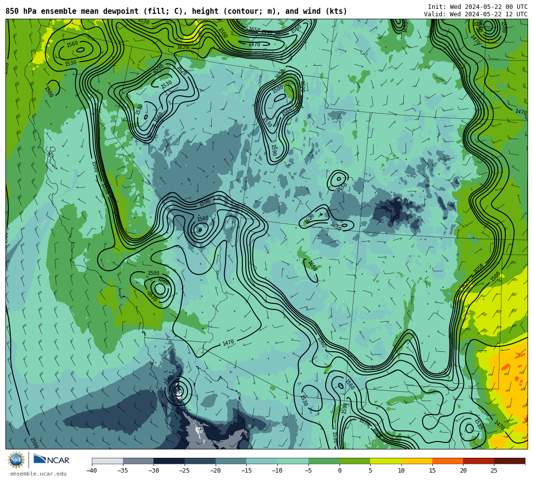This screenshot has height=480, width=533.
Task: Click the 15 colorbar tick label
Action: tap(432, 471)
